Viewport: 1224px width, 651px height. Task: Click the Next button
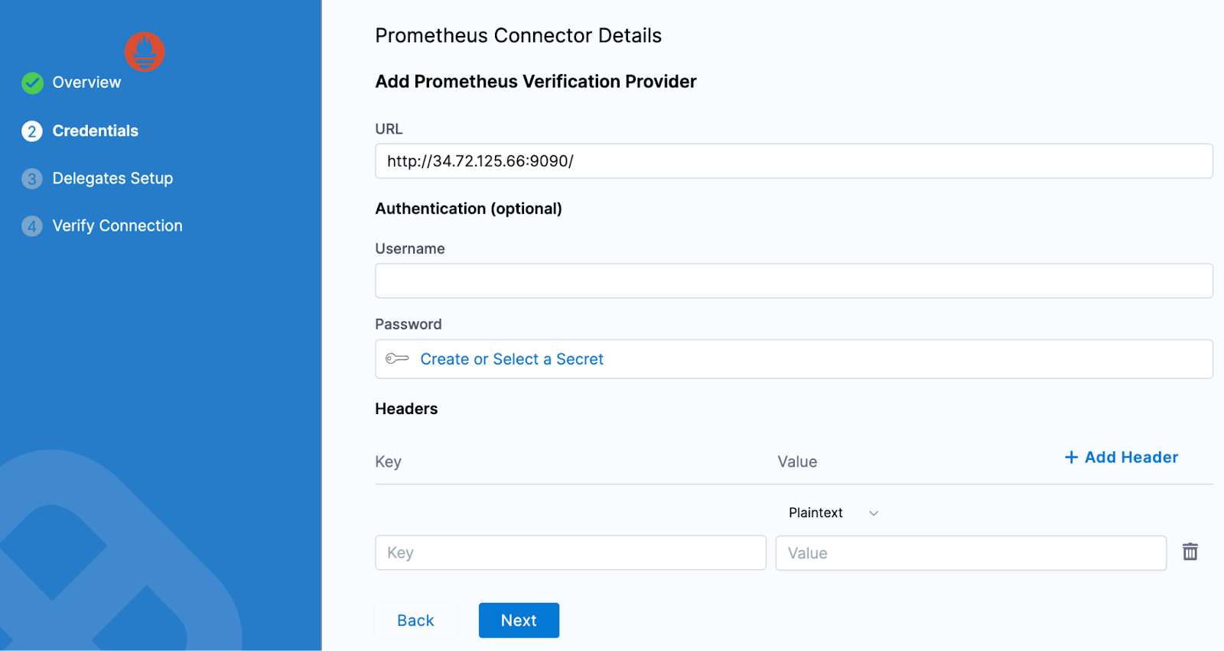coord(519,620)
